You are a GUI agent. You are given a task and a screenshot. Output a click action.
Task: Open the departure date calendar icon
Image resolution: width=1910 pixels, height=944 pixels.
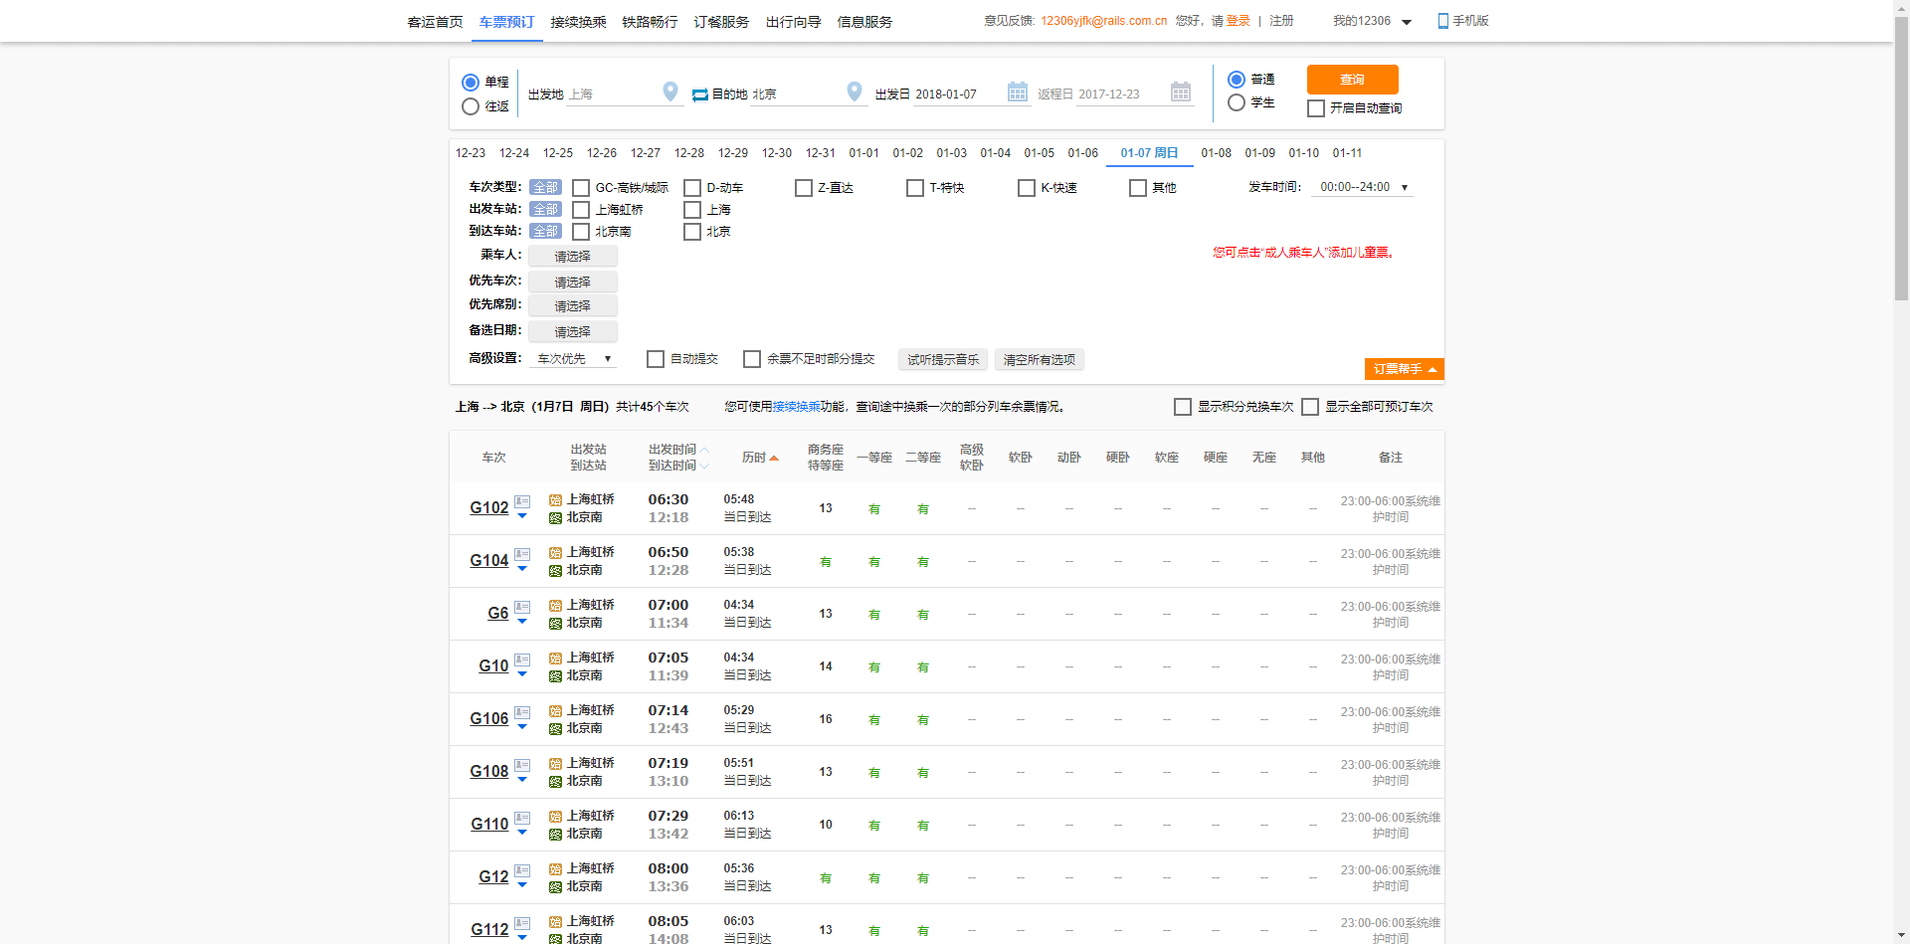1018,92
